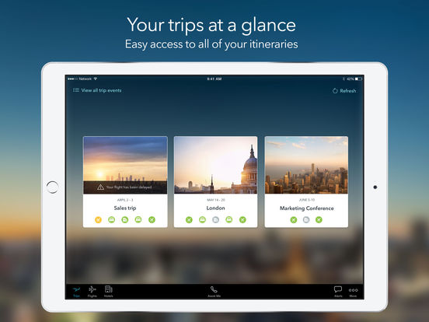The height and width of the screenshot is (322, 429).
Task: Open the Marketing Conference card photo
Action: pos(306,165)
